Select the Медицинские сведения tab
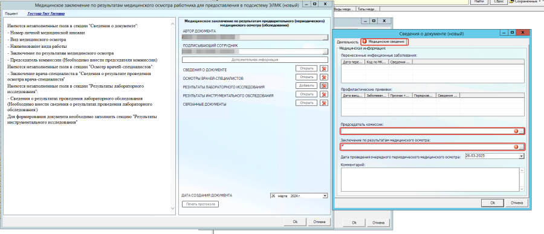 [x=384, y=42]
